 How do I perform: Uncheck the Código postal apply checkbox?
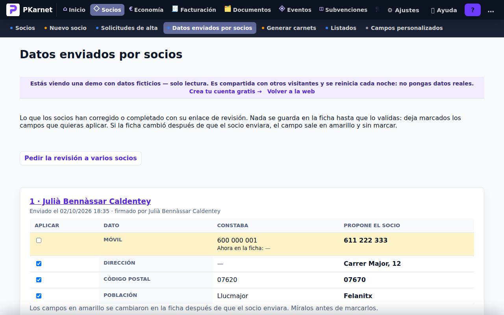39,280
